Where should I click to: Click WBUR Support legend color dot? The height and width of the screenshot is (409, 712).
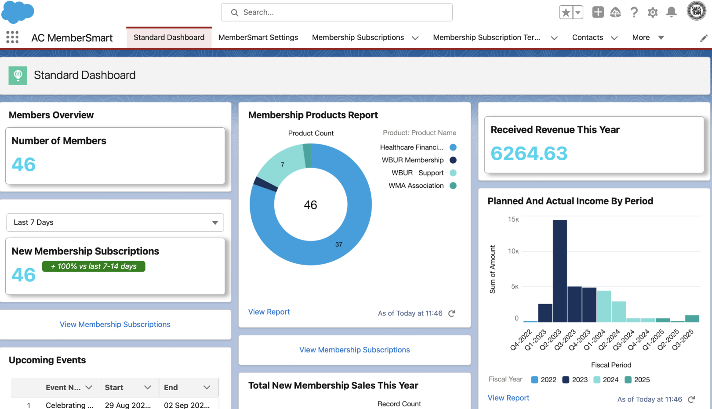(x=453, y=173)
